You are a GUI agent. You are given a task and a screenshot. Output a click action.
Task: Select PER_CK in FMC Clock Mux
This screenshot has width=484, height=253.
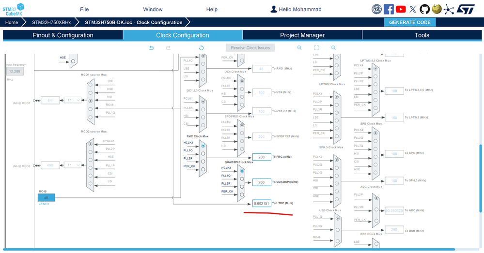coord(203,169)
